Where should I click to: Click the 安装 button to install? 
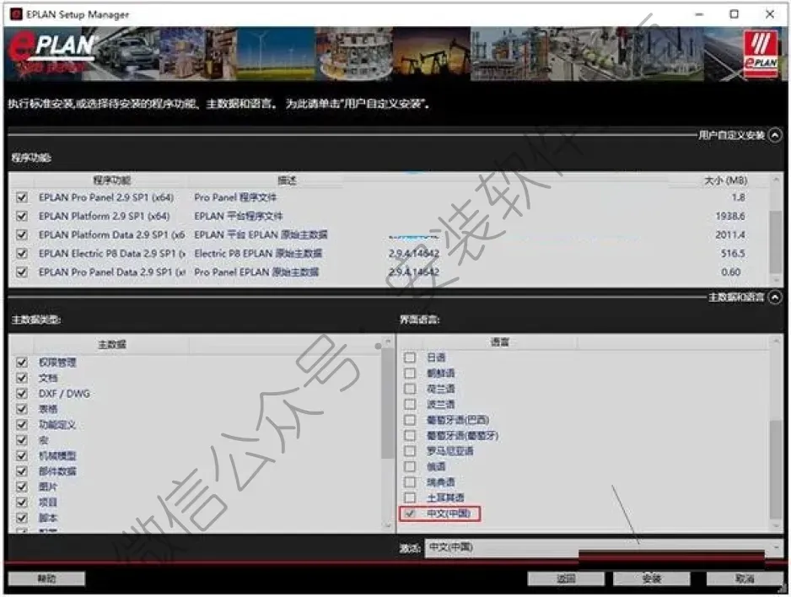[651, 578]
